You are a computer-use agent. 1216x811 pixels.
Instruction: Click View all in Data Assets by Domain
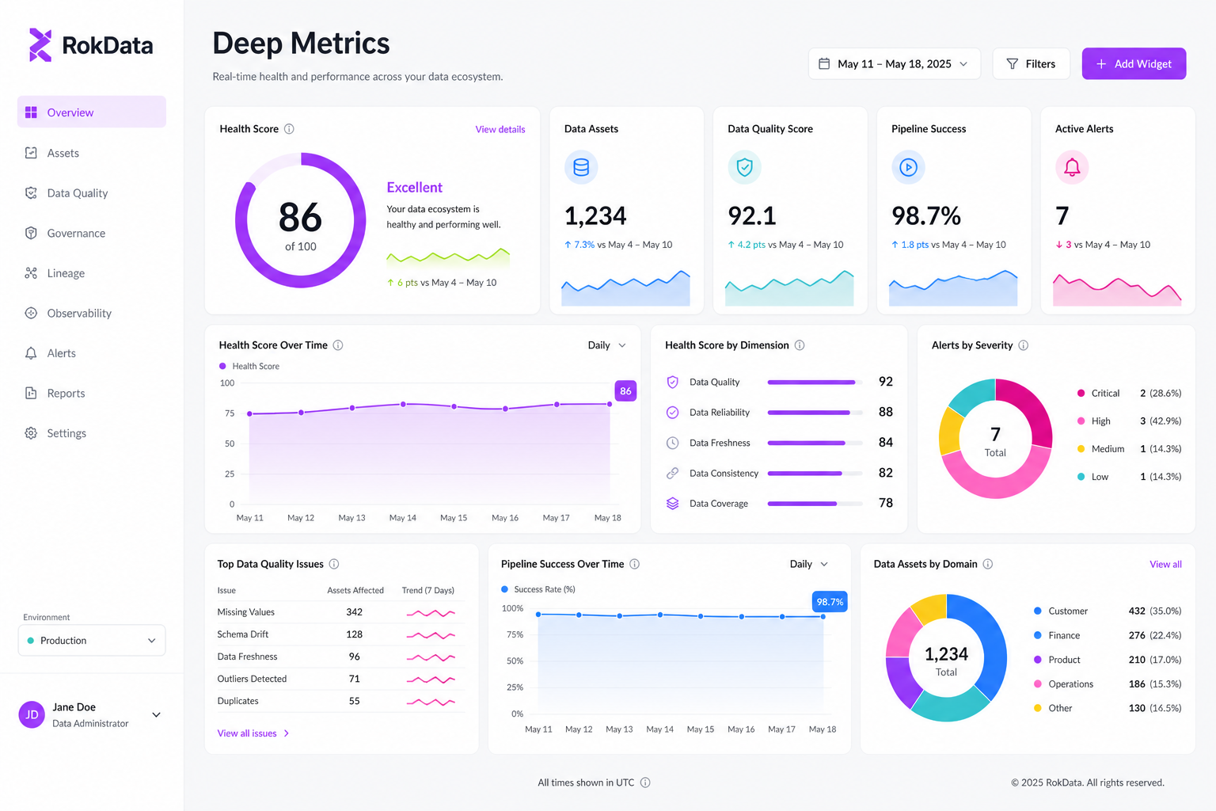pyautogui.click(x=1165, y=564)
